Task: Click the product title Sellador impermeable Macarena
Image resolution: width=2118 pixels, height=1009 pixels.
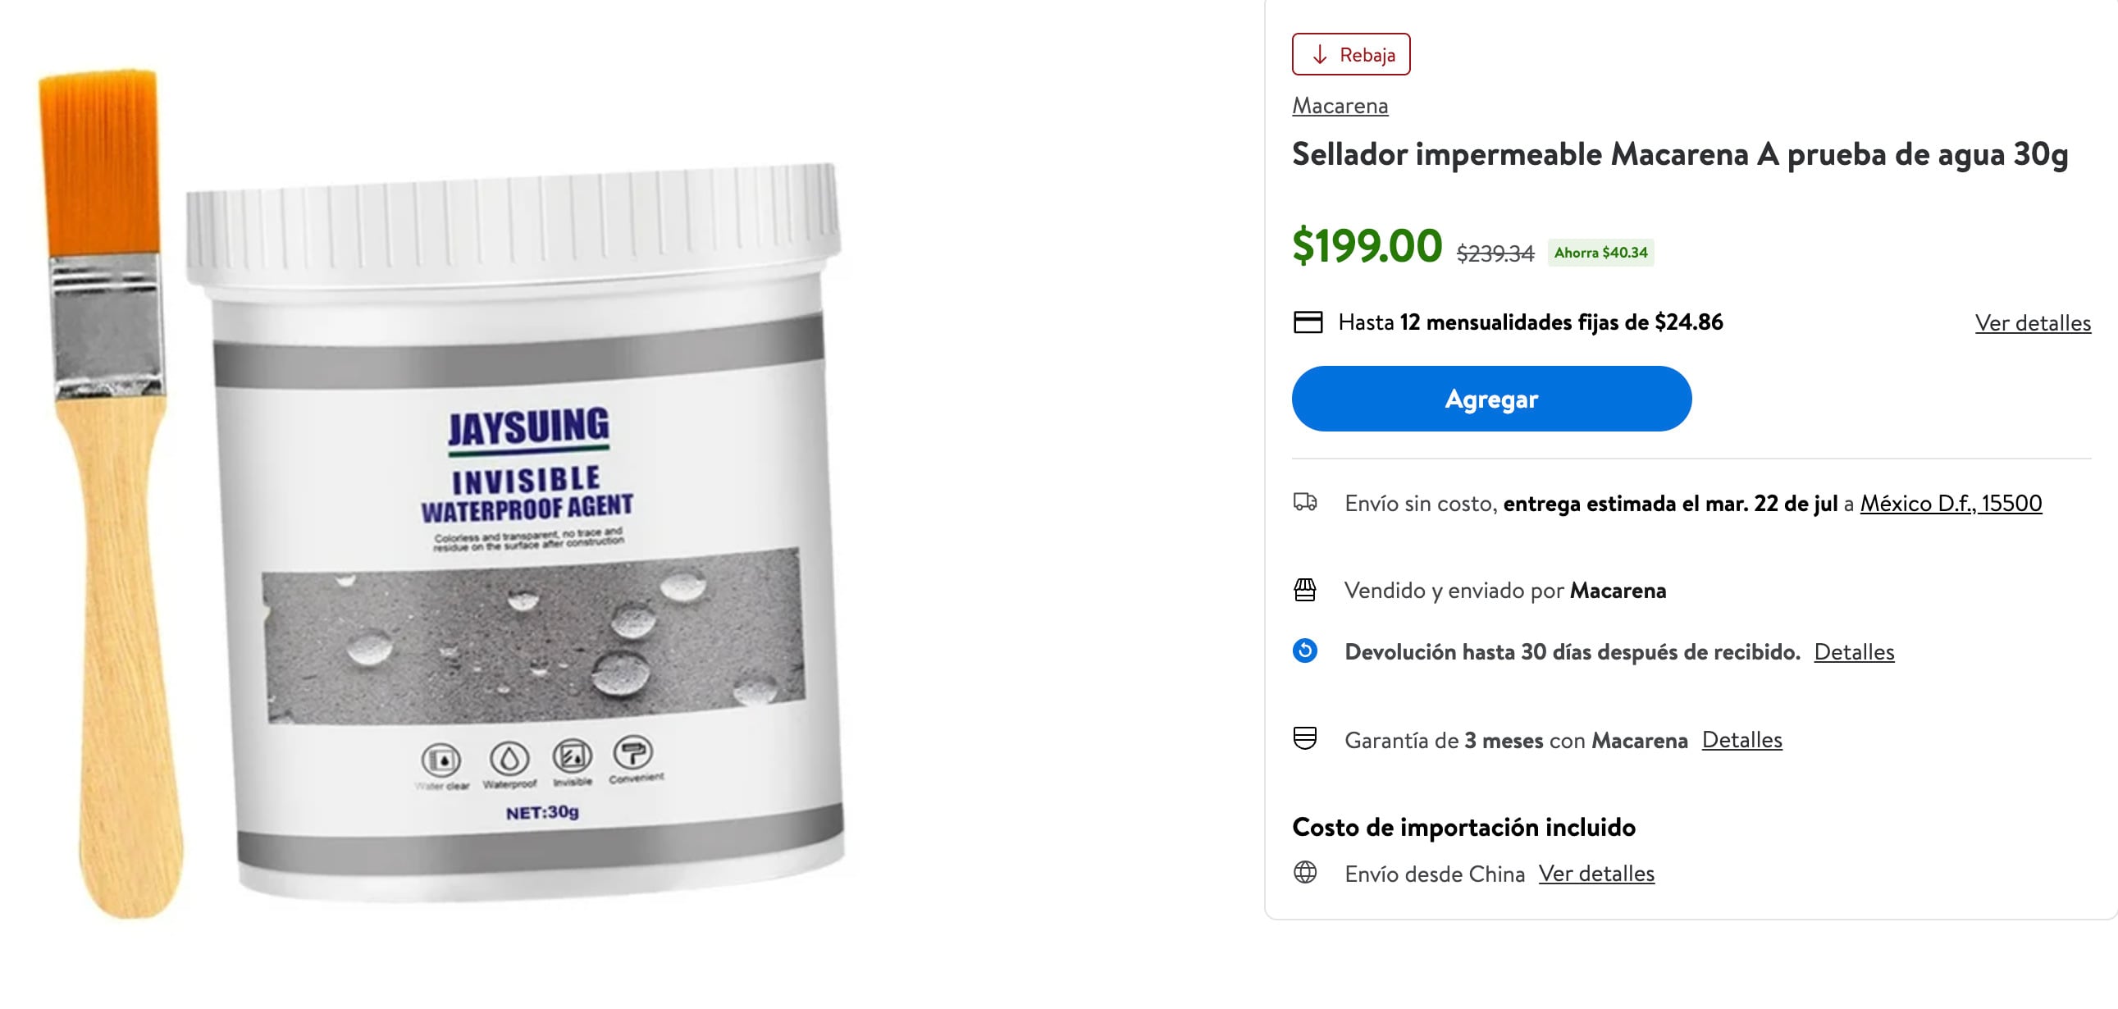Action: pyautogui.click(x=1679, y=153)
